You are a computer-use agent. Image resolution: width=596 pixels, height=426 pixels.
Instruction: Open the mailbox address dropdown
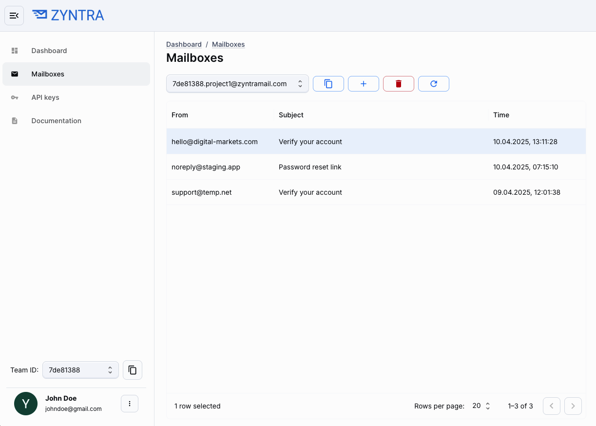click(x=237, y=84)
